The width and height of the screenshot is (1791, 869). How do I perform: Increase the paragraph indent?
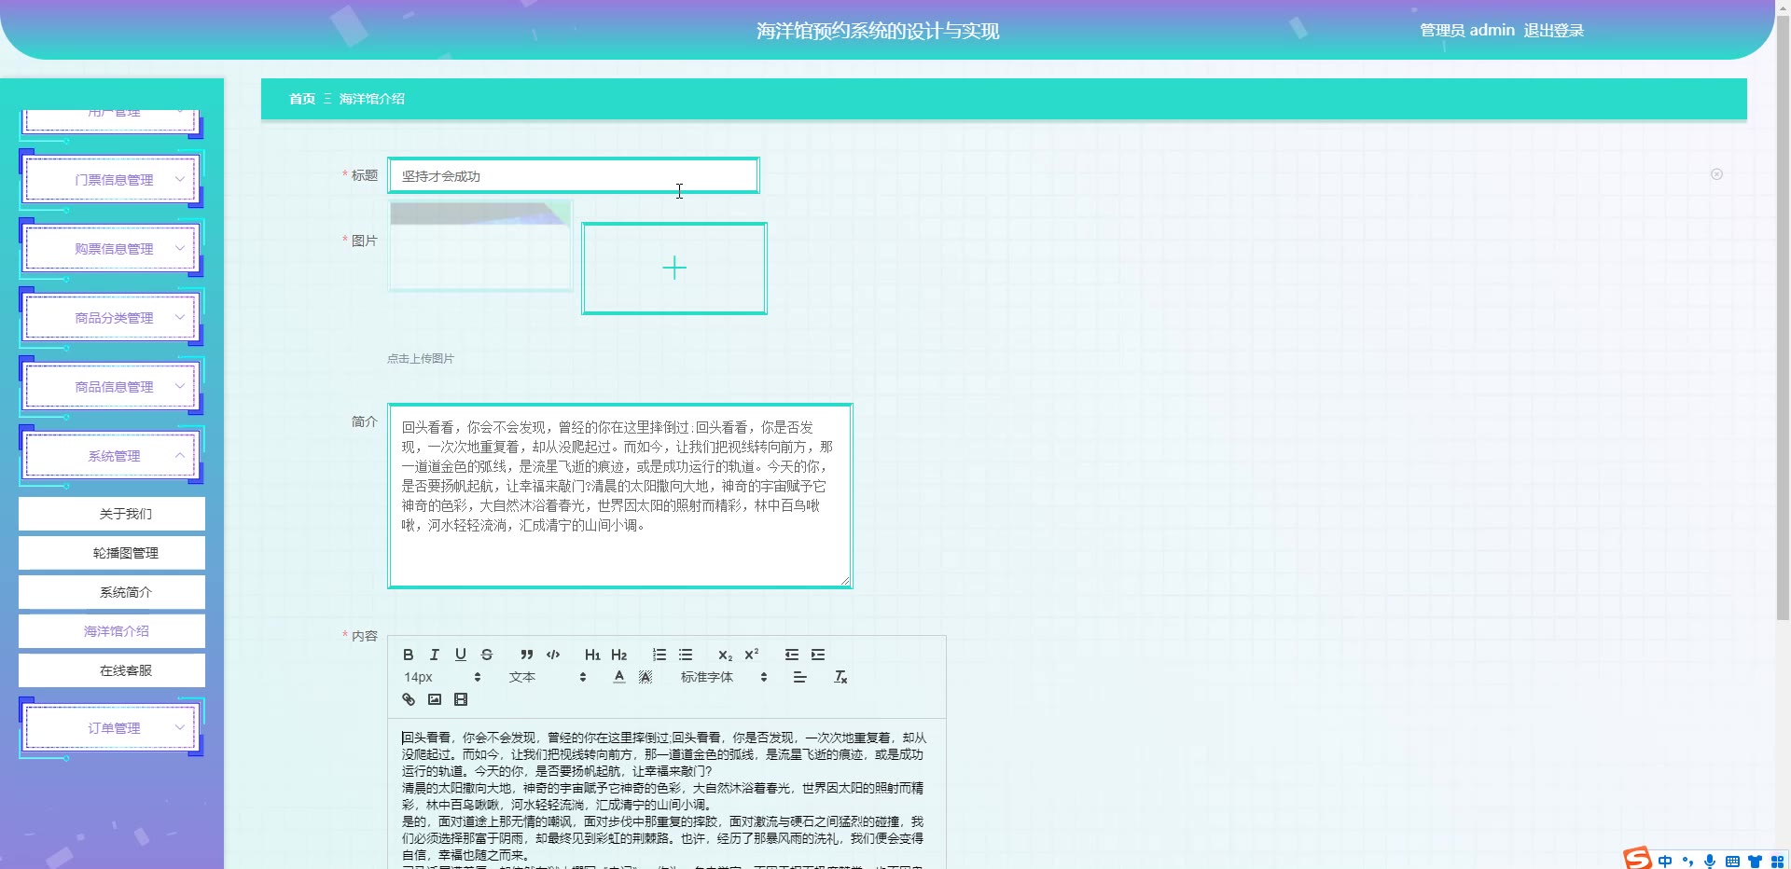[x=818, y=655]
